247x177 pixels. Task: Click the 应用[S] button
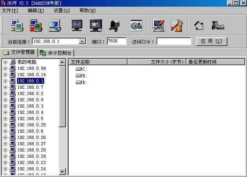(x=212, y=42)
